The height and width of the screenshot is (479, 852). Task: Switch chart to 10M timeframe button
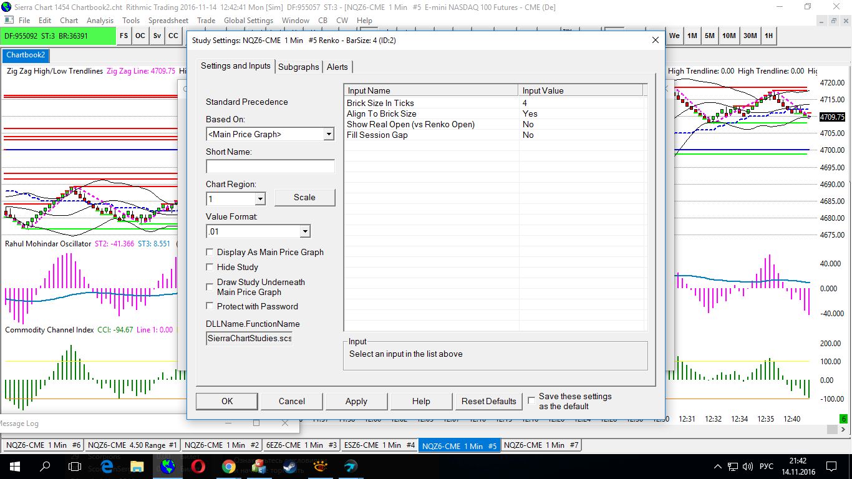pyautogui.click(x=729, y=36)
